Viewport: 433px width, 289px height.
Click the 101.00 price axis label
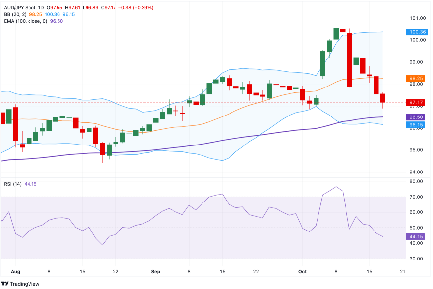point(418,18)
